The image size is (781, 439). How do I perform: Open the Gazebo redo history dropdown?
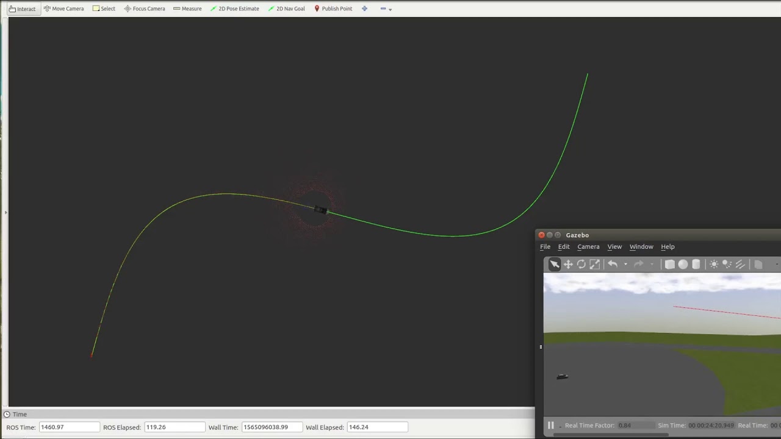(x=652, y=264)
